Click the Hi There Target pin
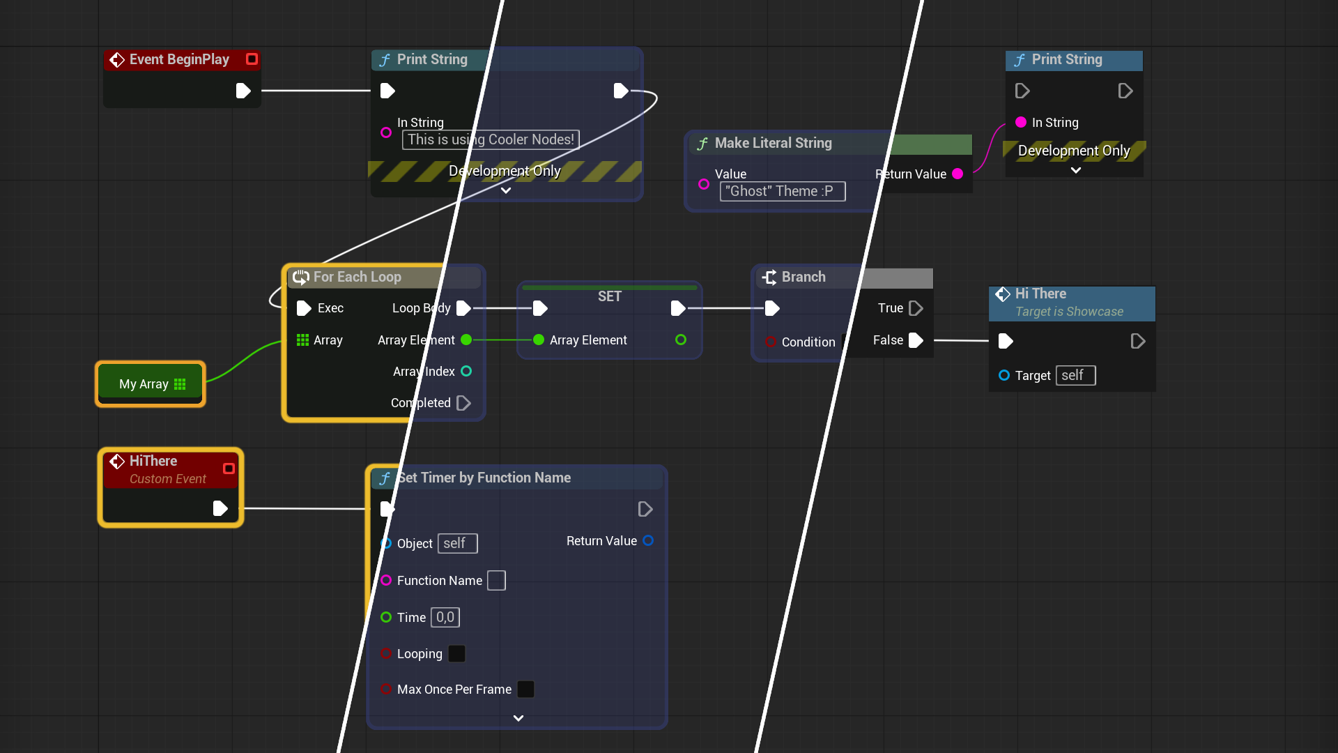 (x=1004, y=375)
